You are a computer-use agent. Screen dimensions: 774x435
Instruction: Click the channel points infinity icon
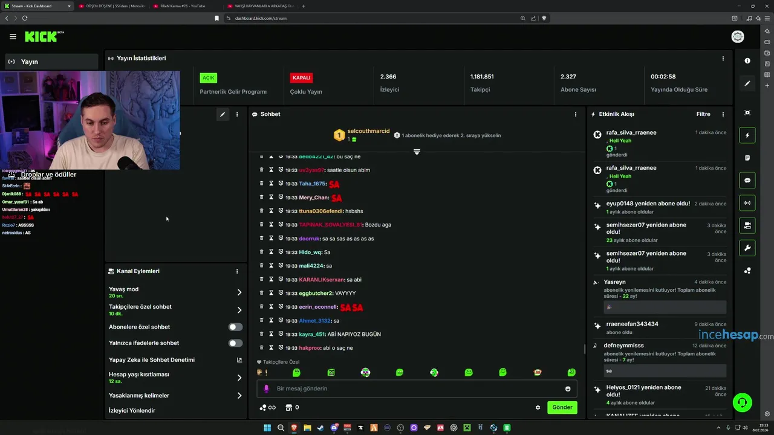pyautogui.click(x=267, y=408)
